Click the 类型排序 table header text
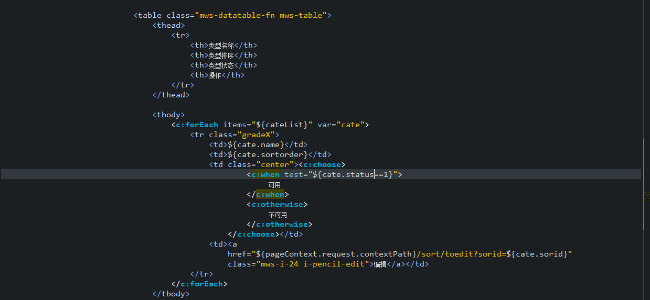650x300 pixels. (x=221, y=55)
